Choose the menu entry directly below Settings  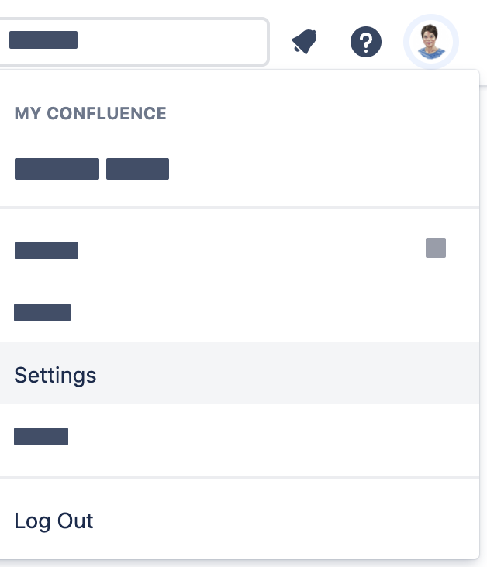pyautogui.click(x=41, y=437)
